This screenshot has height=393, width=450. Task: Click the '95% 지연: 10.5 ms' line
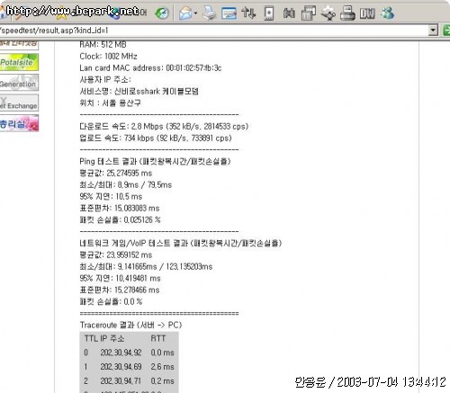click(111, 197)
